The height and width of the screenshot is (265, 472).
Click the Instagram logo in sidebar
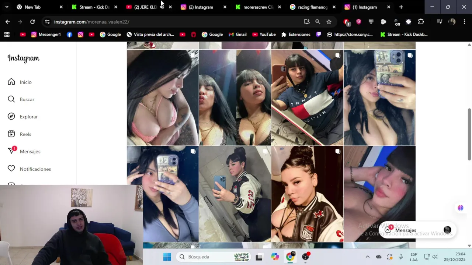pos(23,58)
